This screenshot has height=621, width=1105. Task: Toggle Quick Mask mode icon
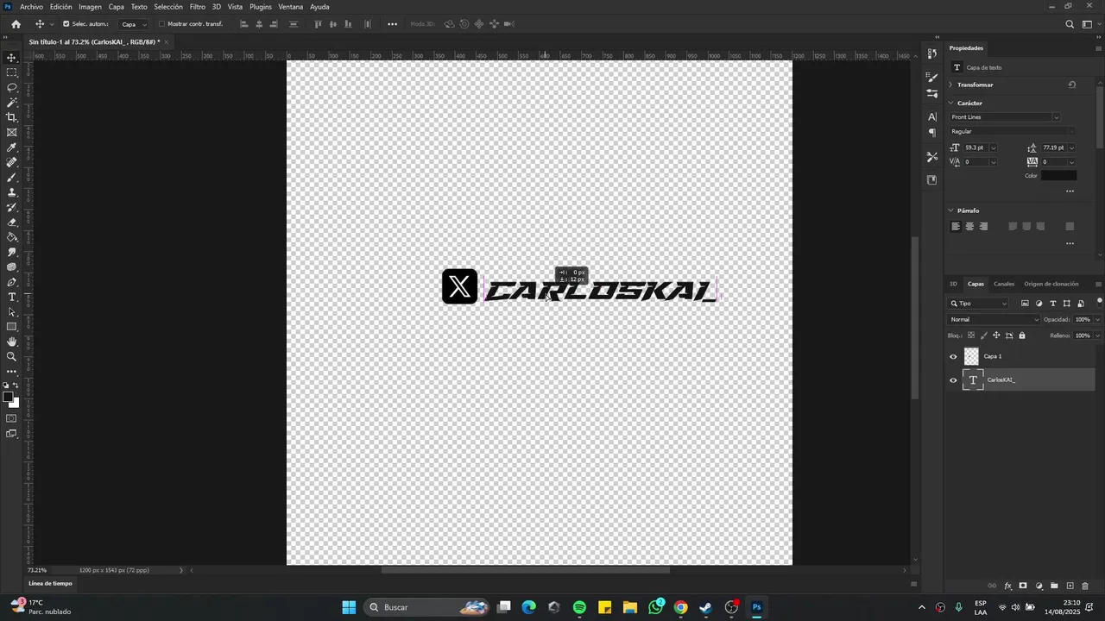point(12,418)
